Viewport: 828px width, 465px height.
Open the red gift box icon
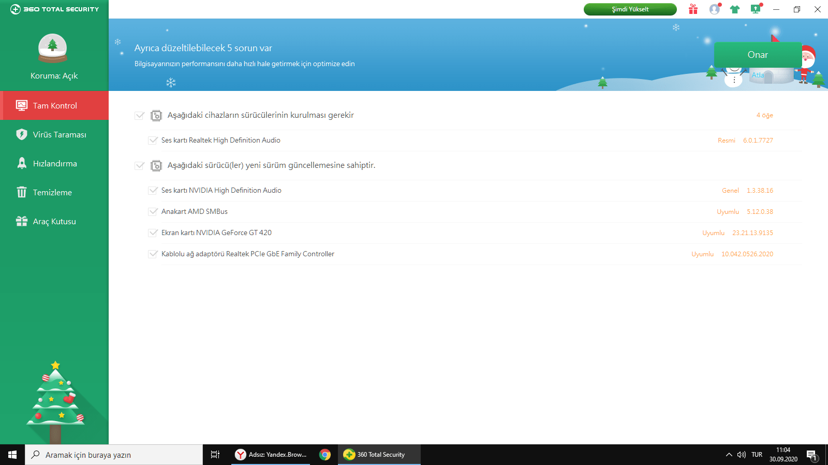(x=693, y=9)
